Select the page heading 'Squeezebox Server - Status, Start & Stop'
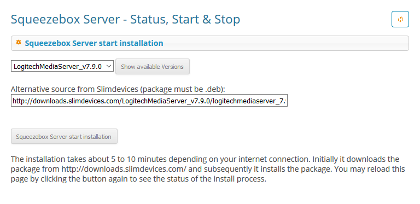 (x=125, y=20)
